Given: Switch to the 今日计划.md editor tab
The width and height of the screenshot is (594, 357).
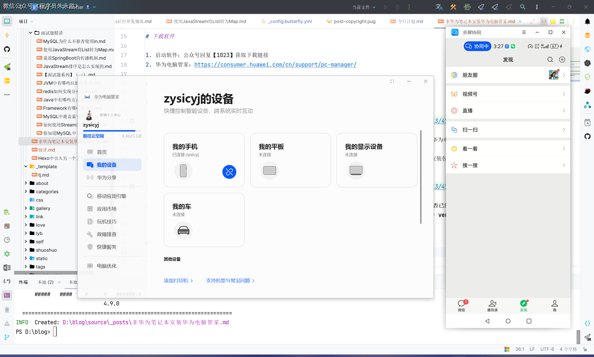Looking at the screenshot, I should point(410,21).
